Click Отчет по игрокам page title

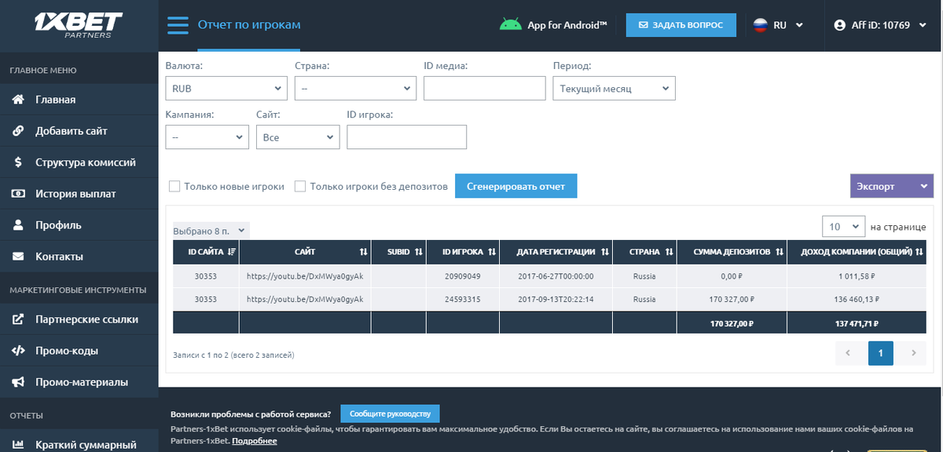point(249,25)
